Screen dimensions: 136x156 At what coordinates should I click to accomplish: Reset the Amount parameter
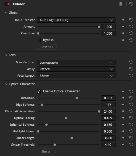(x=131, y=27)
